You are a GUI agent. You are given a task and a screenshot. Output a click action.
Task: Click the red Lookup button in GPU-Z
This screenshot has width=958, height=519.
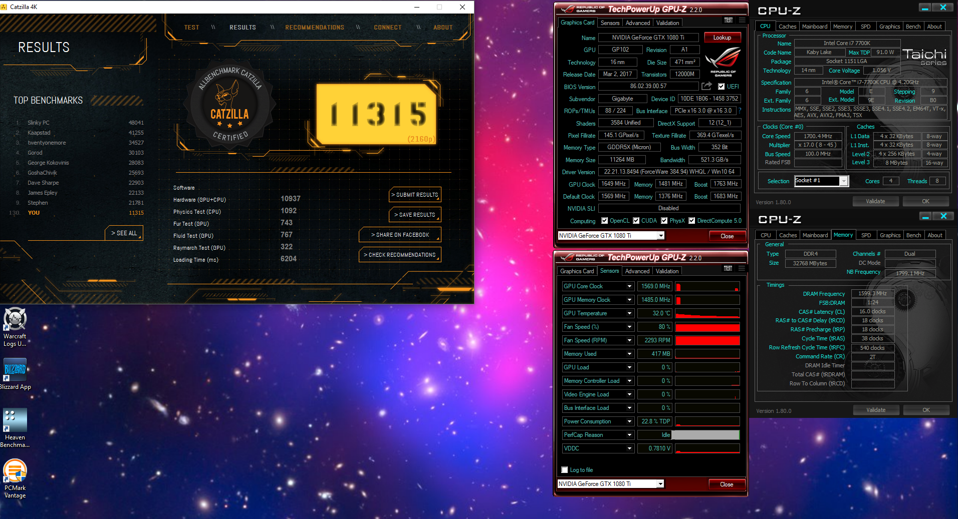(722, 38)
